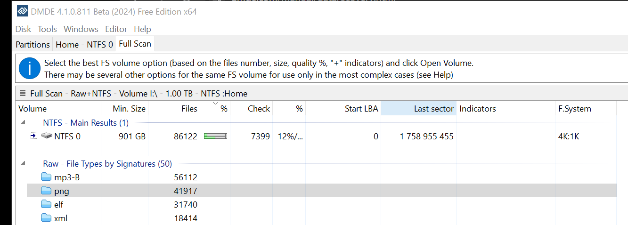Click the png folder icon
The width and height of the screenshot is (628, 225).
pyautogui.click(x=46, y=191)
